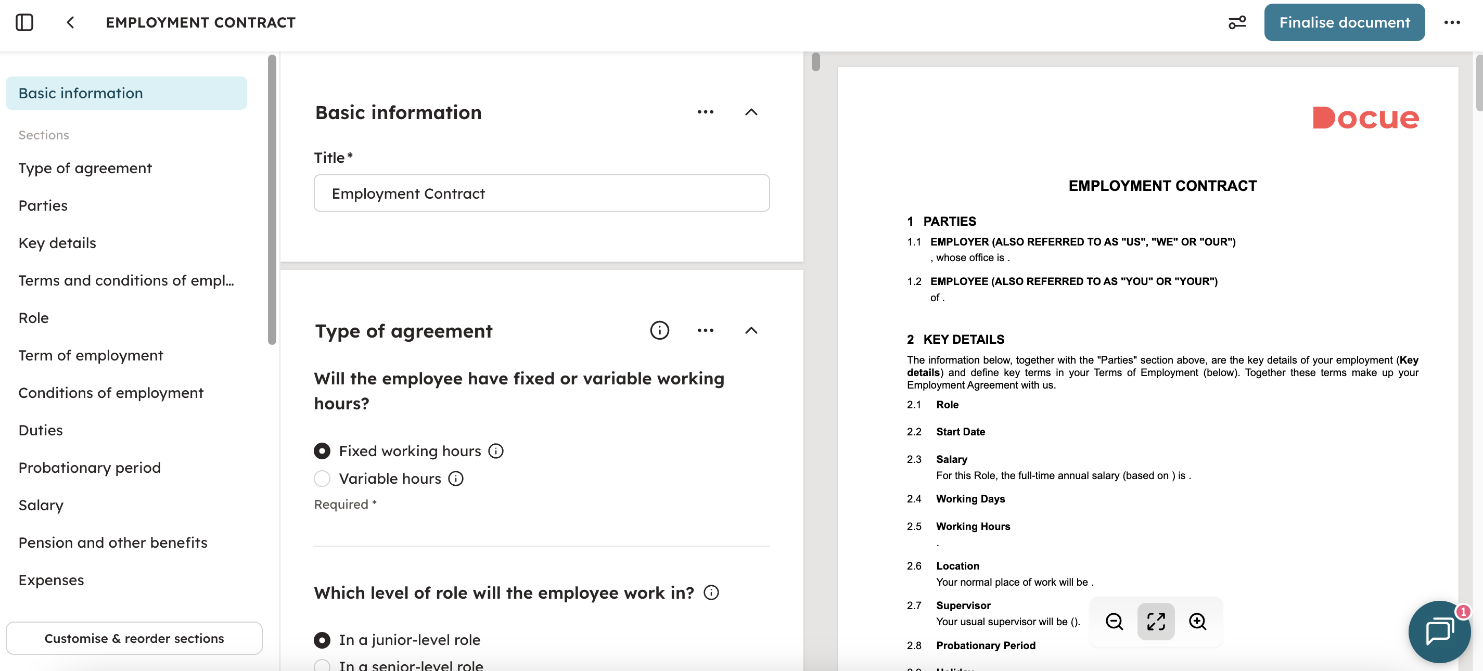Click the employee clause in preview
The width and height of the screenshot is (1483, 671).
pyautogui.click(x=1073, y=281)
